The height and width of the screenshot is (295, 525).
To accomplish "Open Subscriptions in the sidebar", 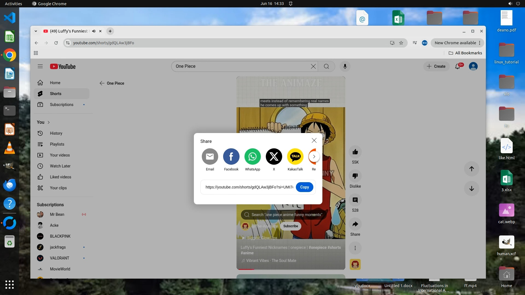I will coord(62,105).
